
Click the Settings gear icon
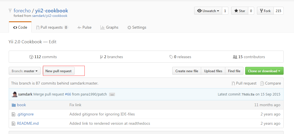129,28
